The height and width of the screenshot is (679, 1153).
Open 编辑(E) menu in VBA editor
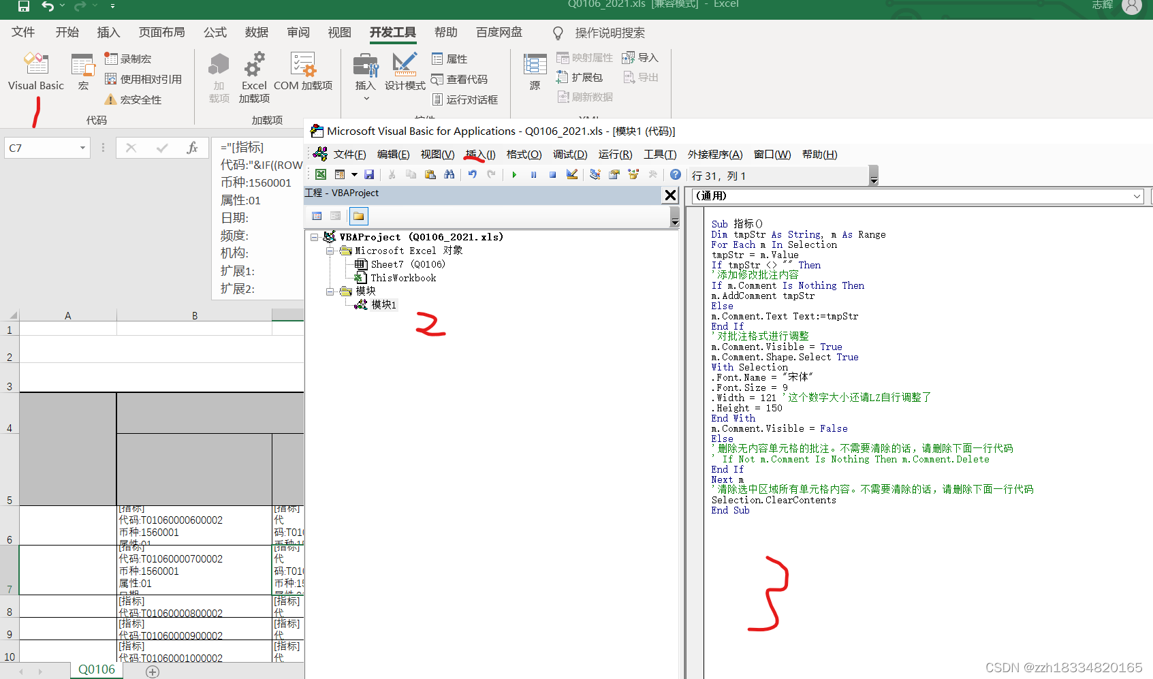(393, 155)
